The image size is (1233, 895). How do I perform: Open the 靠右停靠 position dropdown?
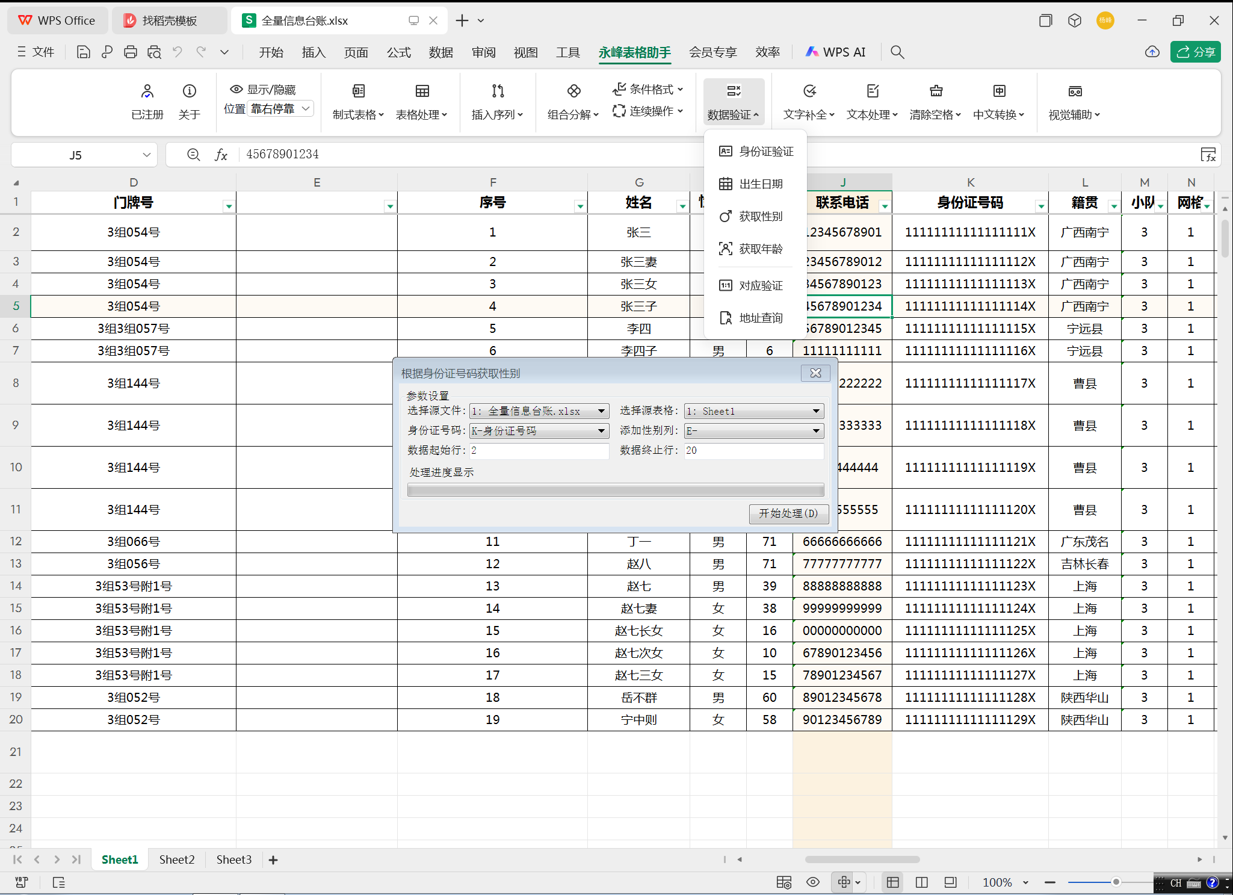(279, 108)
